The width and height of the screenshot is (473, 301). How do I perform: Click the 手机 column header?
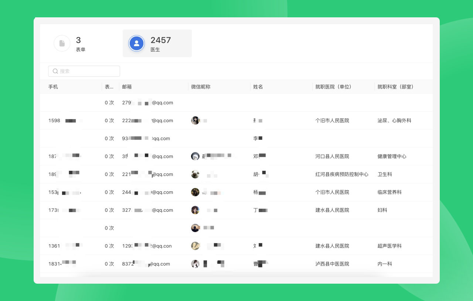[53, 87]
